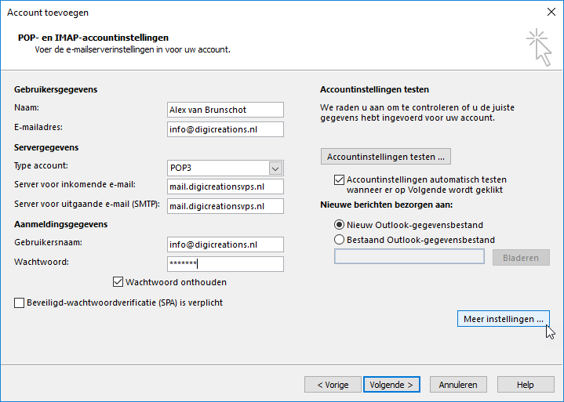564x402 pixels.
Task: Edit the outgoing SMTP server field
Action: pyautogui.click(x=225, y=206)
